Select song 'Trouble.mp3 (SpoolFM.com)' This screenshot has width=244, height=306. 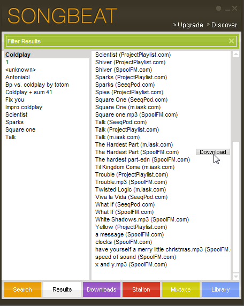[x=131, y=182]
